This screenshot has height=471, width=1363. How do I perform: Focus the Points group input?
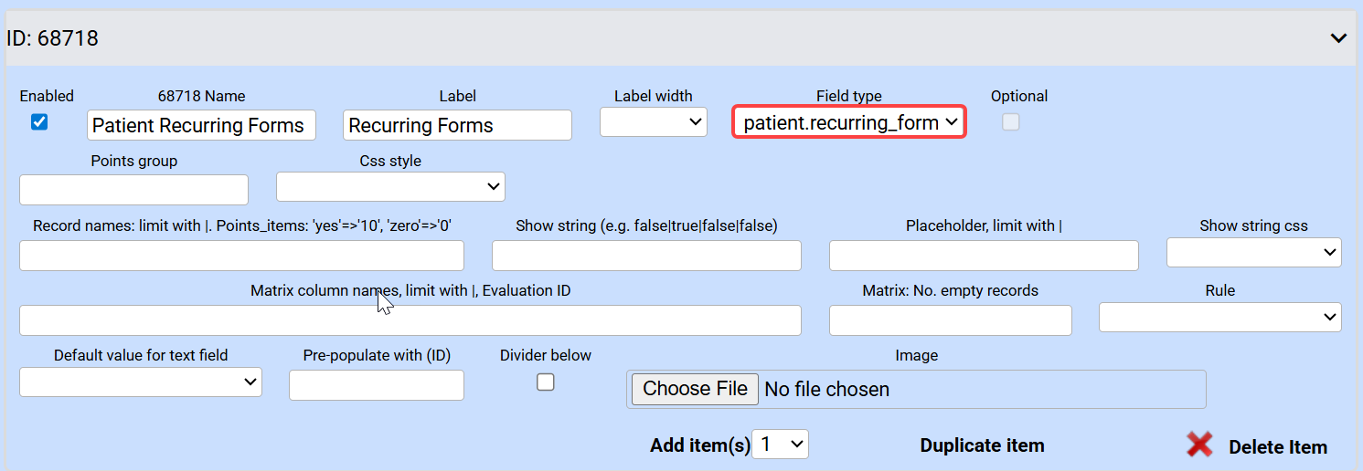tap(133, 190)
